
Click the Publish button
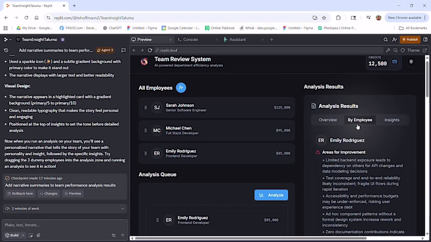[x=410, y=39]
